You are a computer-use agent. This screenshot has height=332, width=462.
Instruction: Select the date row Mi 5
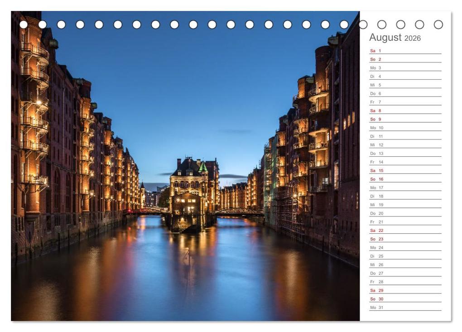[x=405, y=85]
